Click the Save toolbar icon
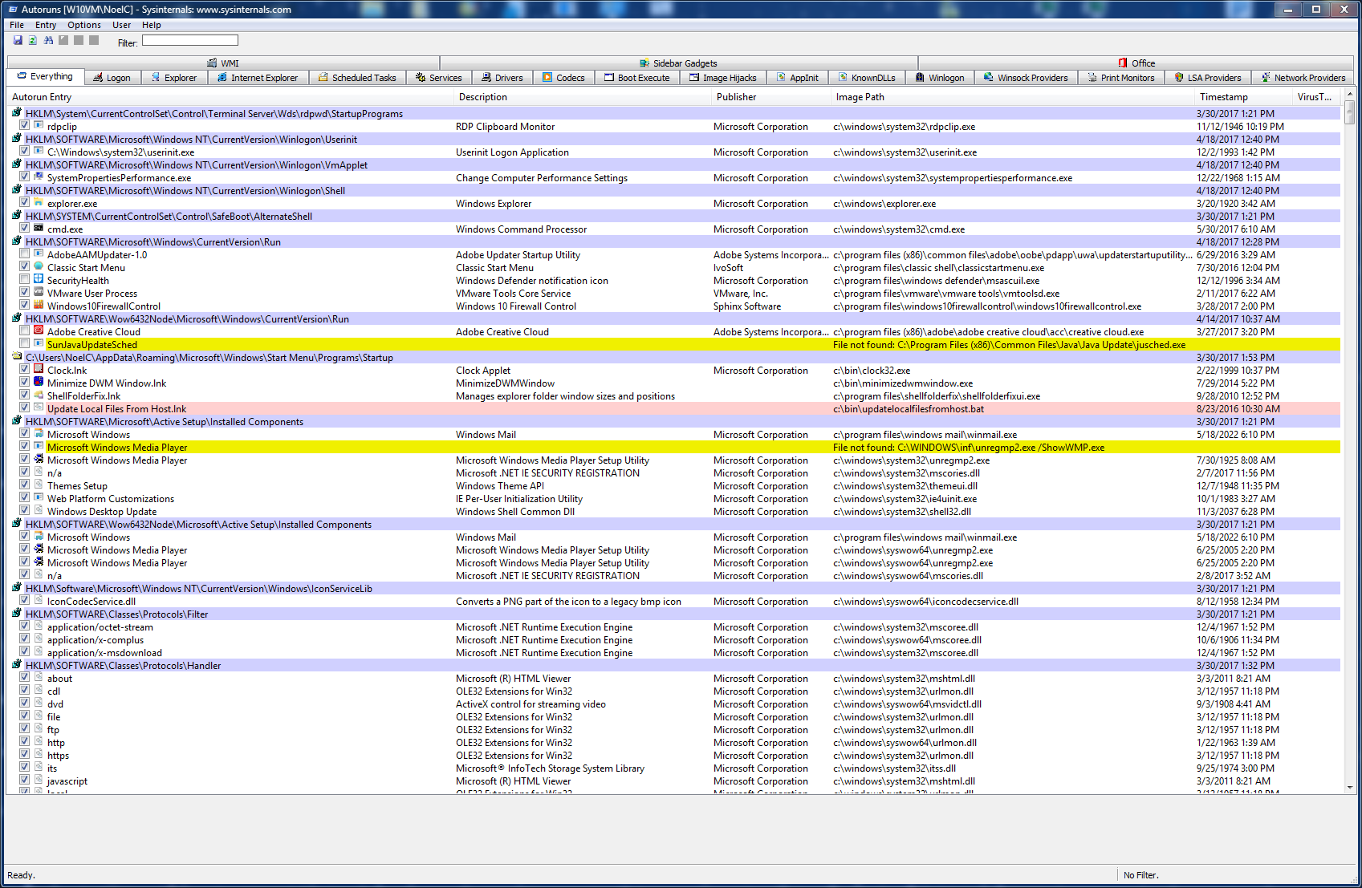This screenshot has width=1362, height=888. pyautogui.click(x=18, y=40)
